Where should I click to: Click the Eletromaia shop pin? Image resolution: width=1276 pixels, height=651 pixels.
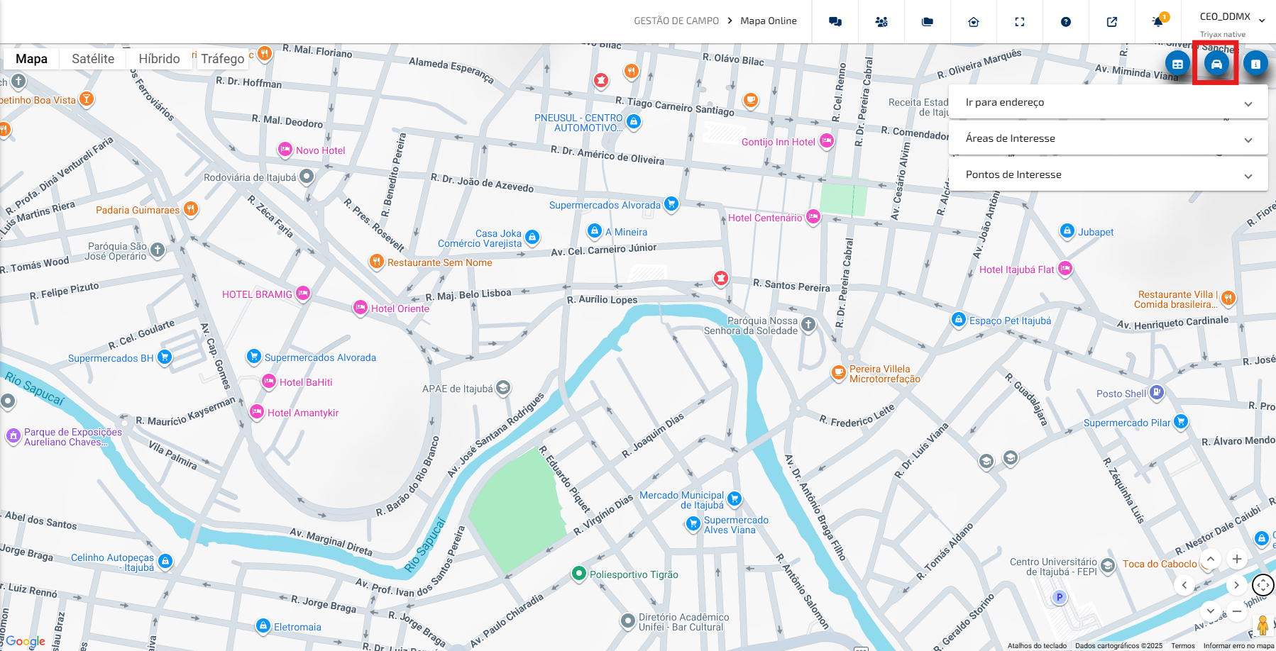(263, 626)
